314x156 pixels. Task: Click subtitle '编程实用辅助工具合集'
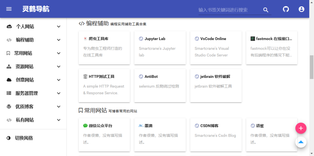(129, 24)
